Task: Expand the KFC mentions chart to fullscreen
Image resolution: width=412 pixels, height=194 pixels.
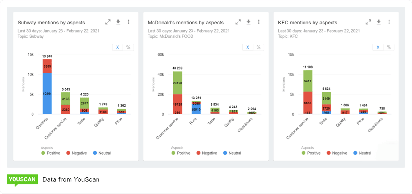Action: [368, 22]
